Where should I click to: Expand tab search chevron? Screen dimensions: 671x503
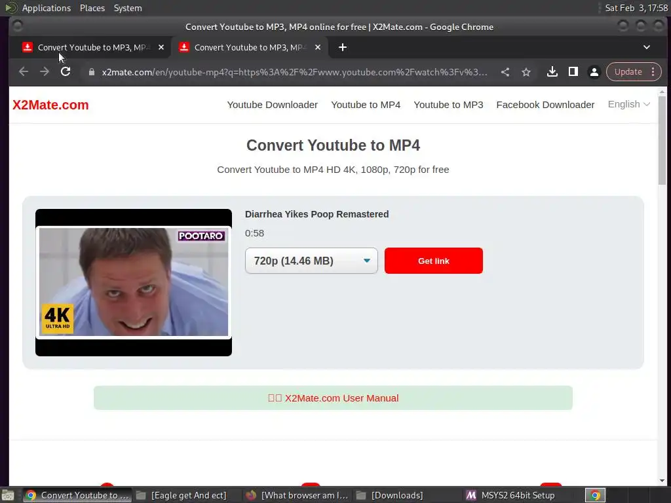point(647,47)
